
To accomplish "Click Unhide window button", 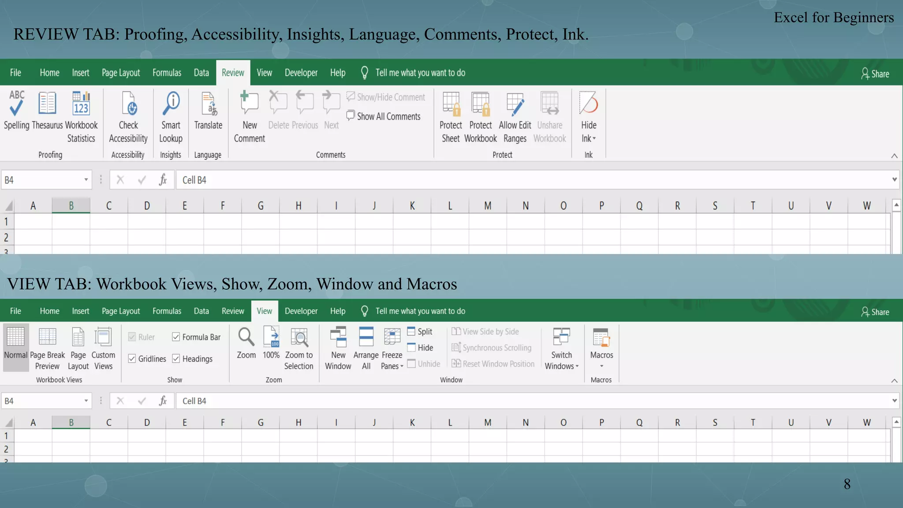I will 423,363.
